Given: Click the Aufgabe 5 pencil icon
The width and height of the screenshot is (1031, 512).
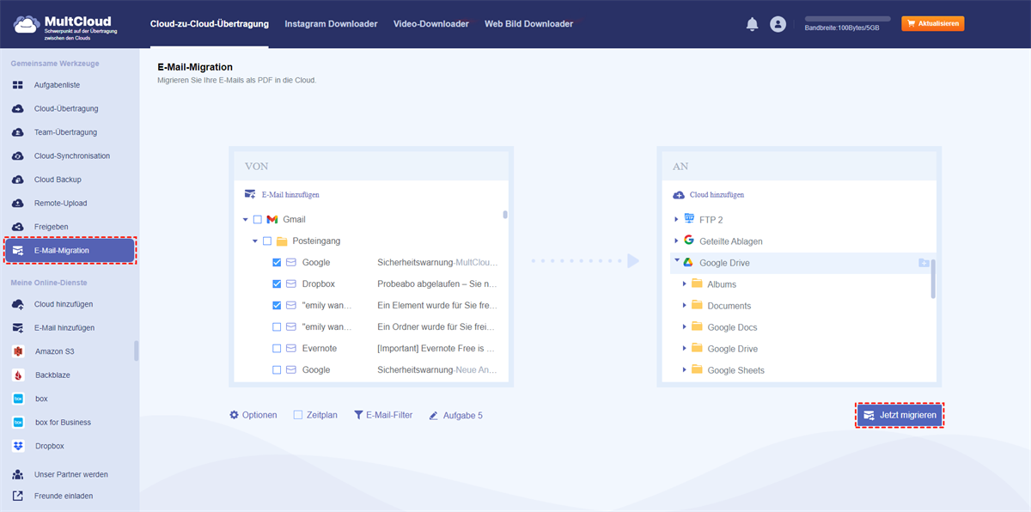Looking at the screenshot, I should pyautogui.click(x=434, y=416).
